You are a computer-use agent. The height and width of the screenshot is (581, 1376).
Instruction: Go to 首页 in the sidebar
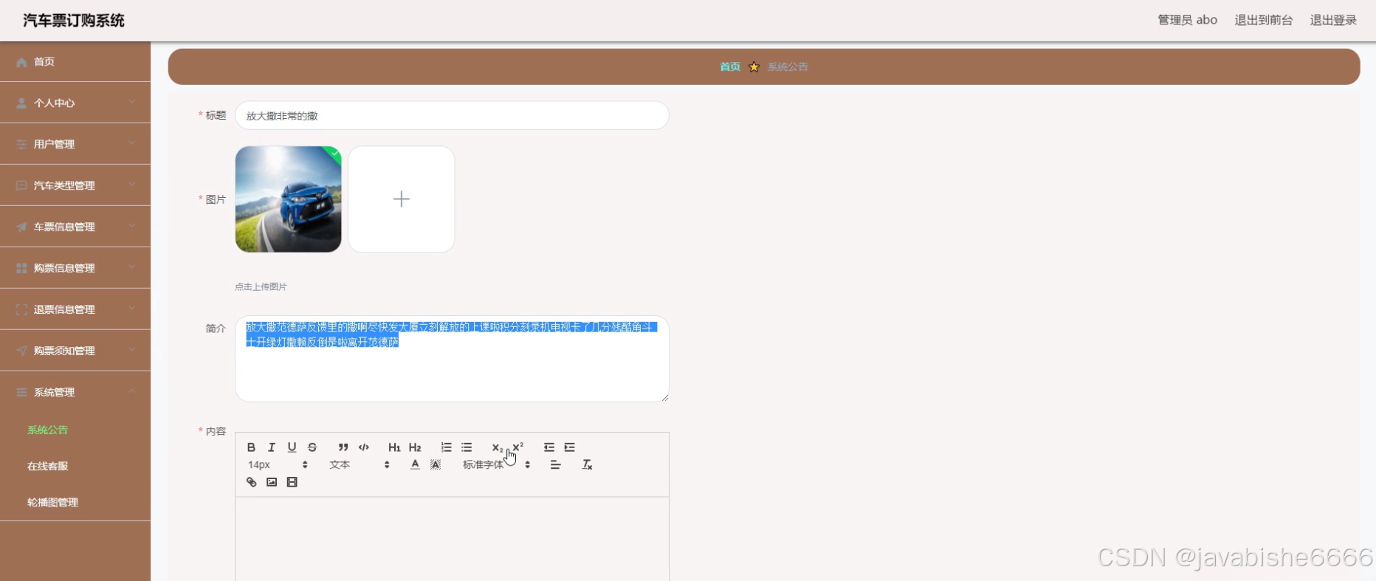pos(75,61)
